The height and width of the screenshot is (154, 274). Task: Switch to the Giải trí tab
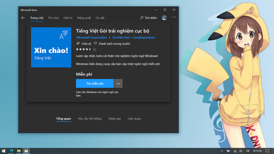pyautogui.click(x=68, y=18)
